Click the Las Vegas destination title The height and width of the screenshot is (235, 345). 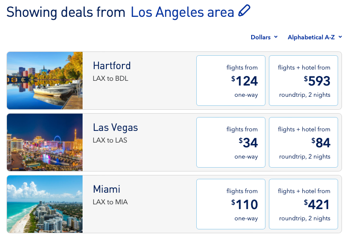tap(115, 127)
